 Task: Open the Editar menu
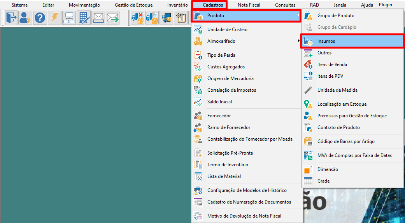pyautogui.click(x=48, y=5)
